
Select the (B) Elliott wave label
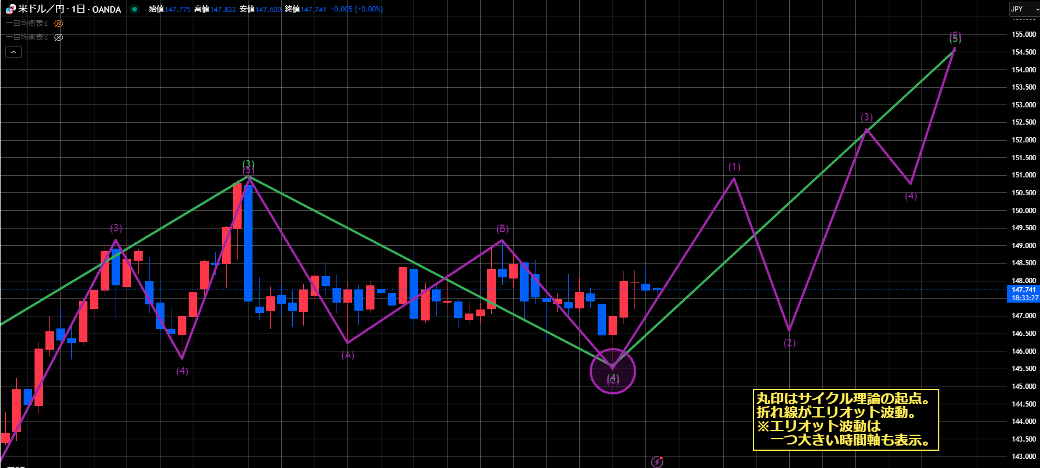pos(502,229)
